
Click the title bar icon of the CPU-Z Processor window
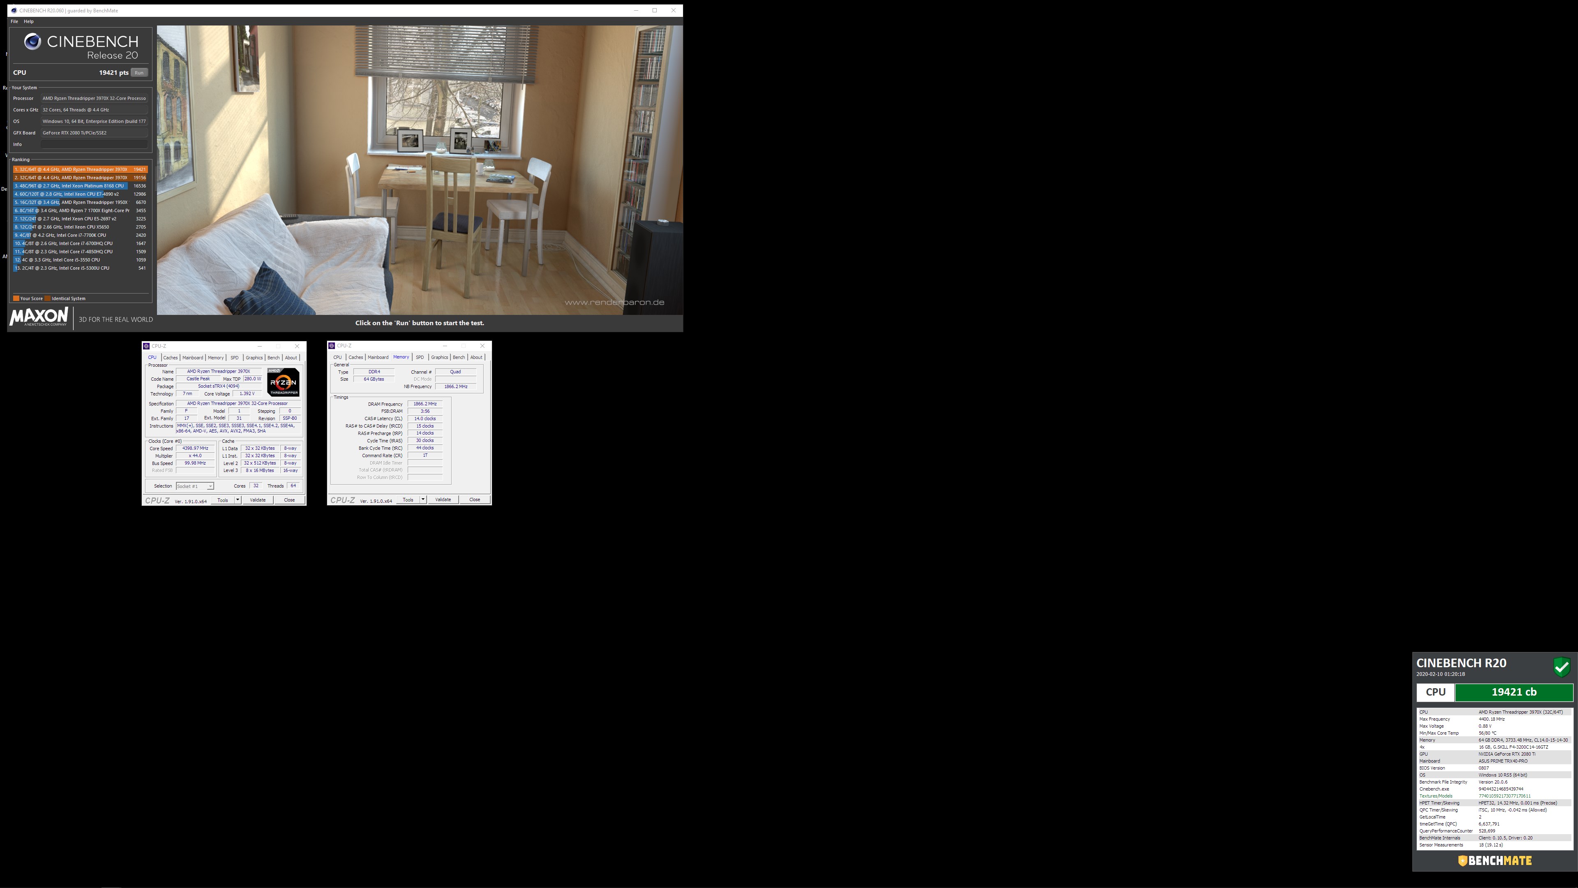(146, 346)
